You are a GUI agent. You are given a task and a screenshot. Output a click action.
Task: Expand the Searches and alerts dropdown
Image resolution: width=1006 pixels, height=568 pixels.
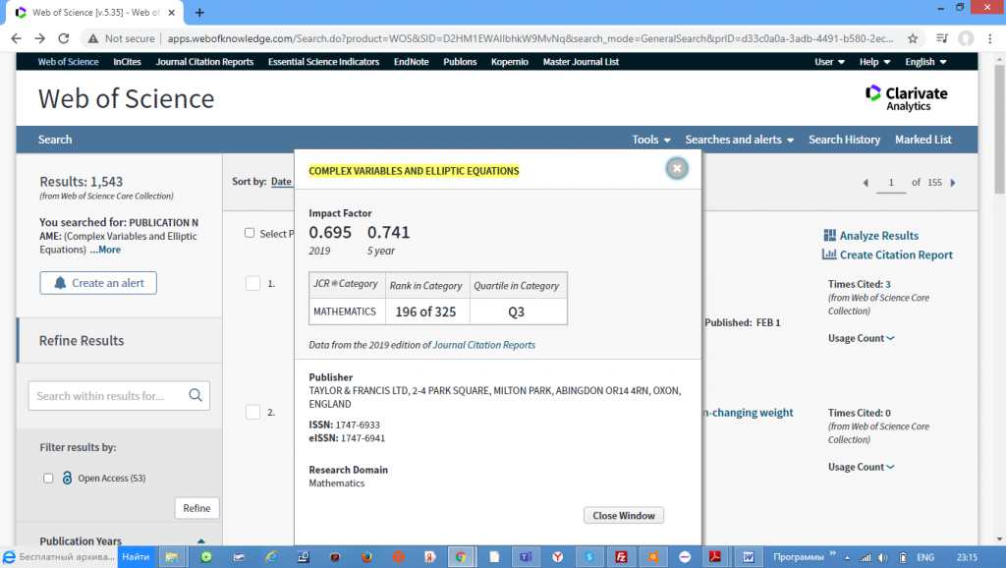pyautogui.click(x=739, y=140)
